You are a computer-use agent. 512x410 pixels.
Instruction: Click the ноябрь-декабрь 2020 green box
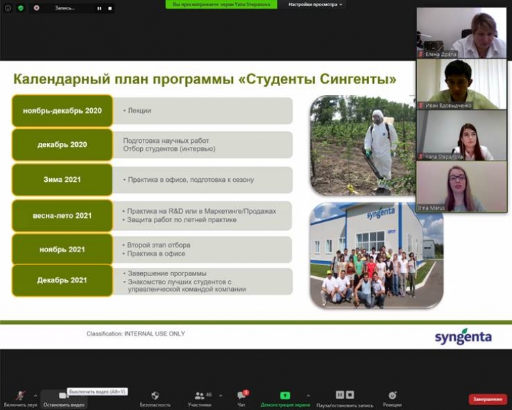coord(62,111)
